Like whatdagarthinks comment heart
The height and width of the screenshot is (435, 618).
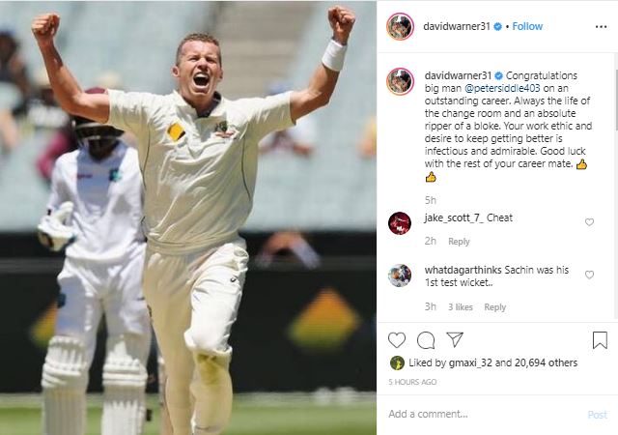pos(589,275)
